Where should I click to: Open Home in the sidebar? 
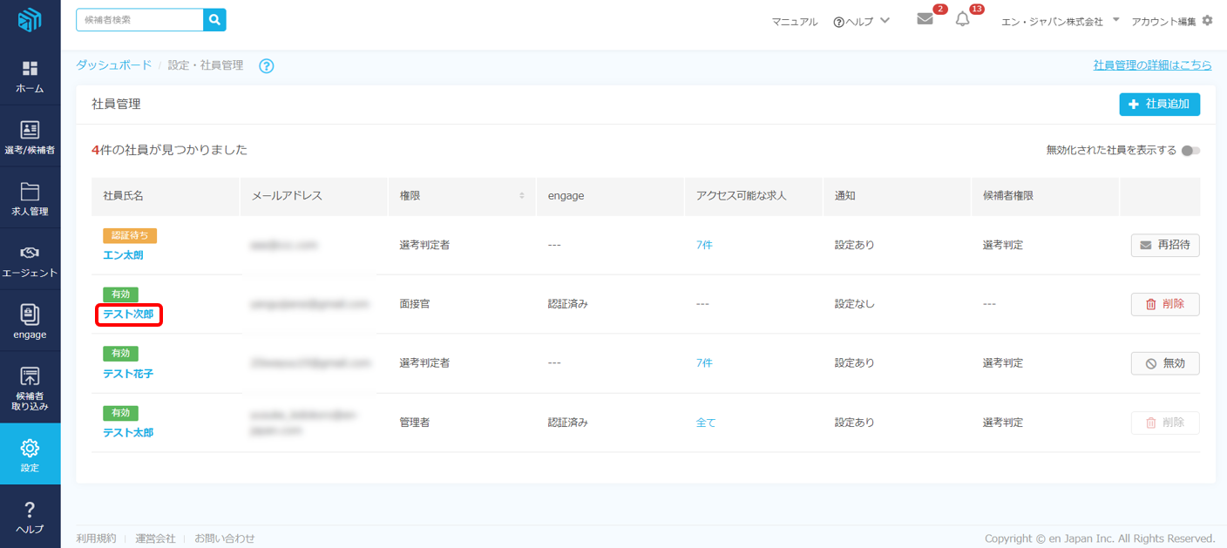[30, 77]
